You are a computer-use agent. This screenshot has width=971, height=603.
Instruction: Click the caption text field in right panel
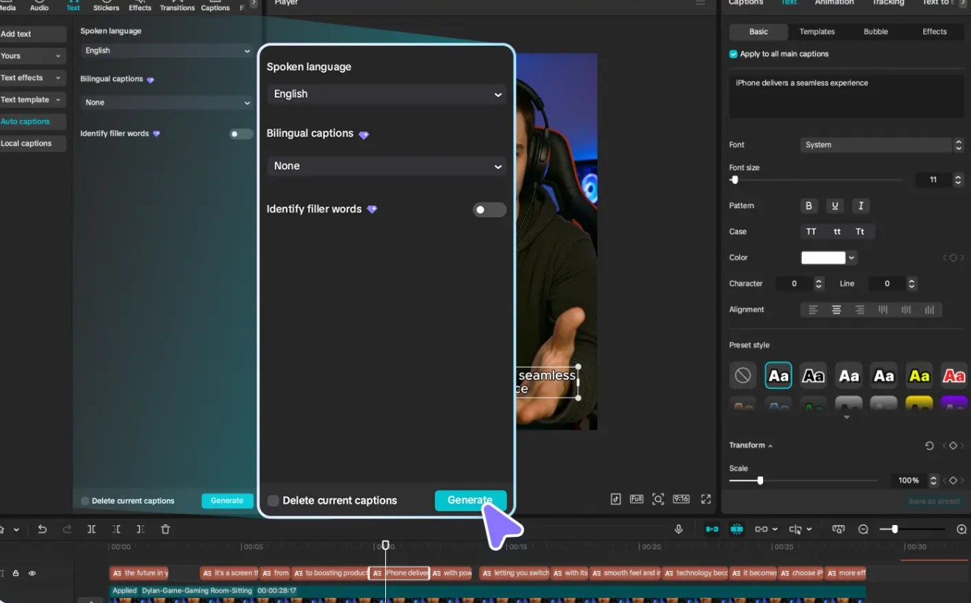[846, 96]
